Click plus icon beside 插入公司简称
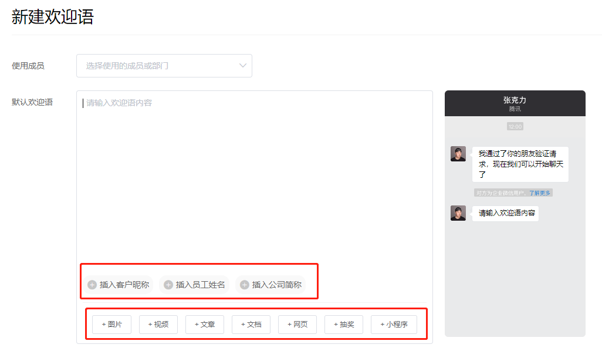602x351 pixels. 245,285
